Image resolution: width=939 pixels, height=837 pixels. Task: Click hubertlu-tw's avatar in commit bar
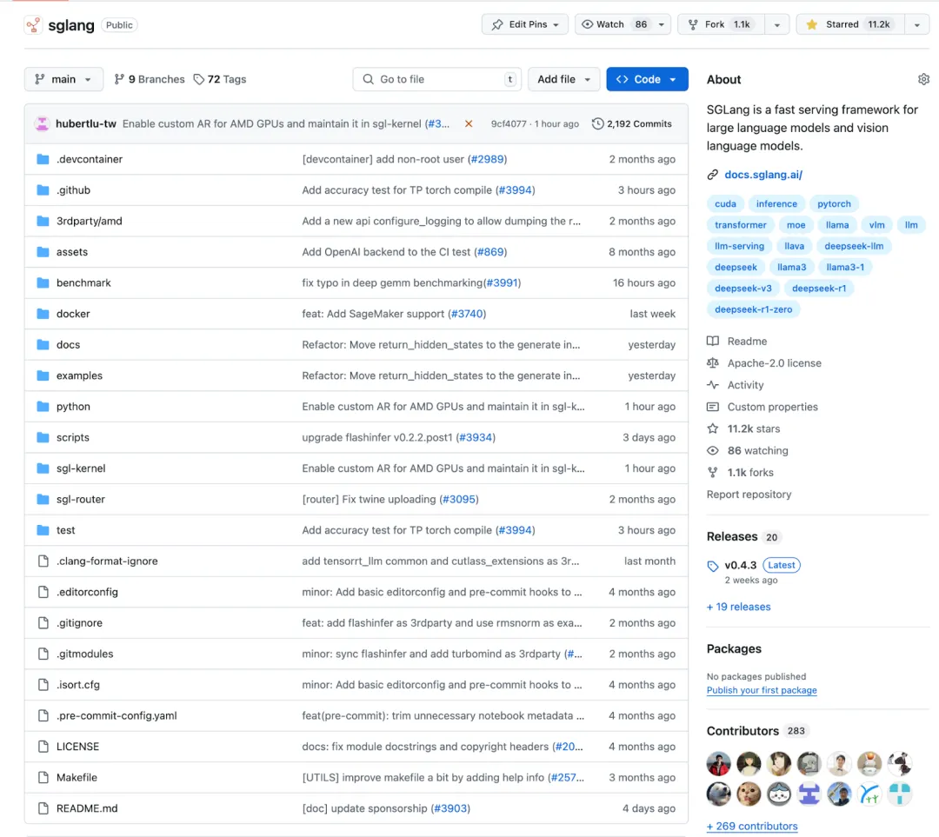(x=42, y=123)
